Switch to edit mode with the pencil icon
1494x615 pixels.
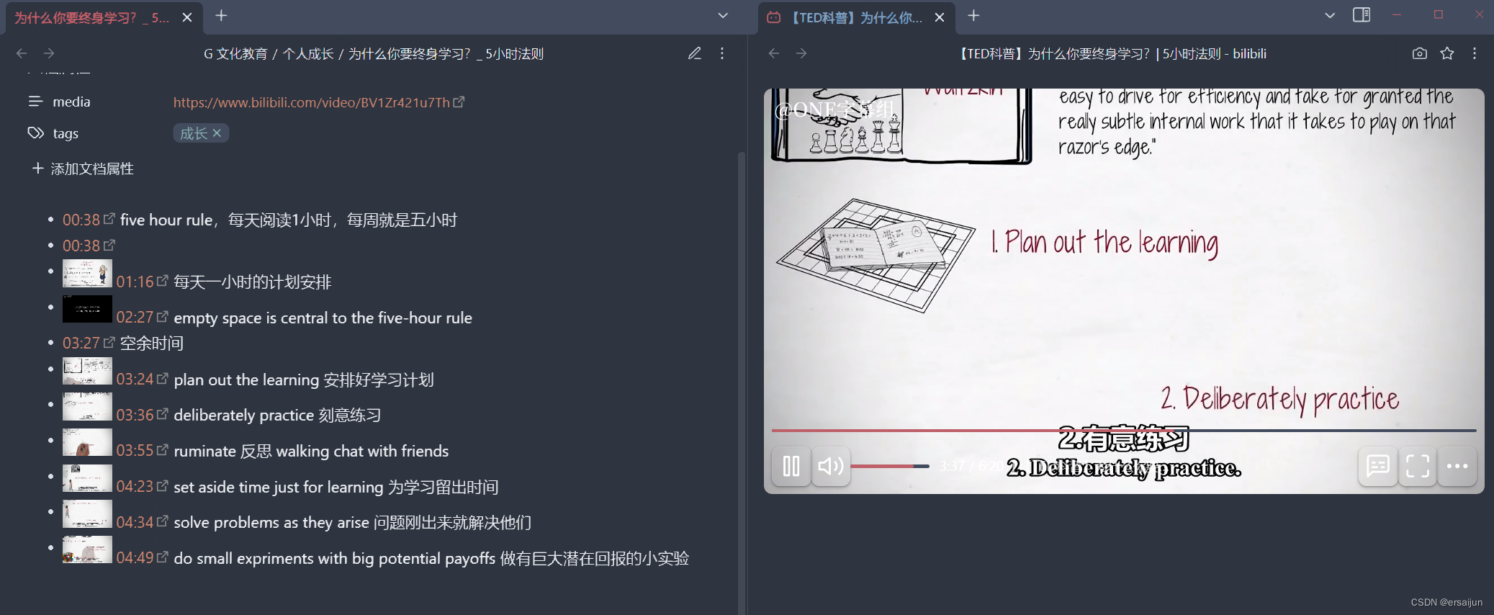tap(695, 53)
